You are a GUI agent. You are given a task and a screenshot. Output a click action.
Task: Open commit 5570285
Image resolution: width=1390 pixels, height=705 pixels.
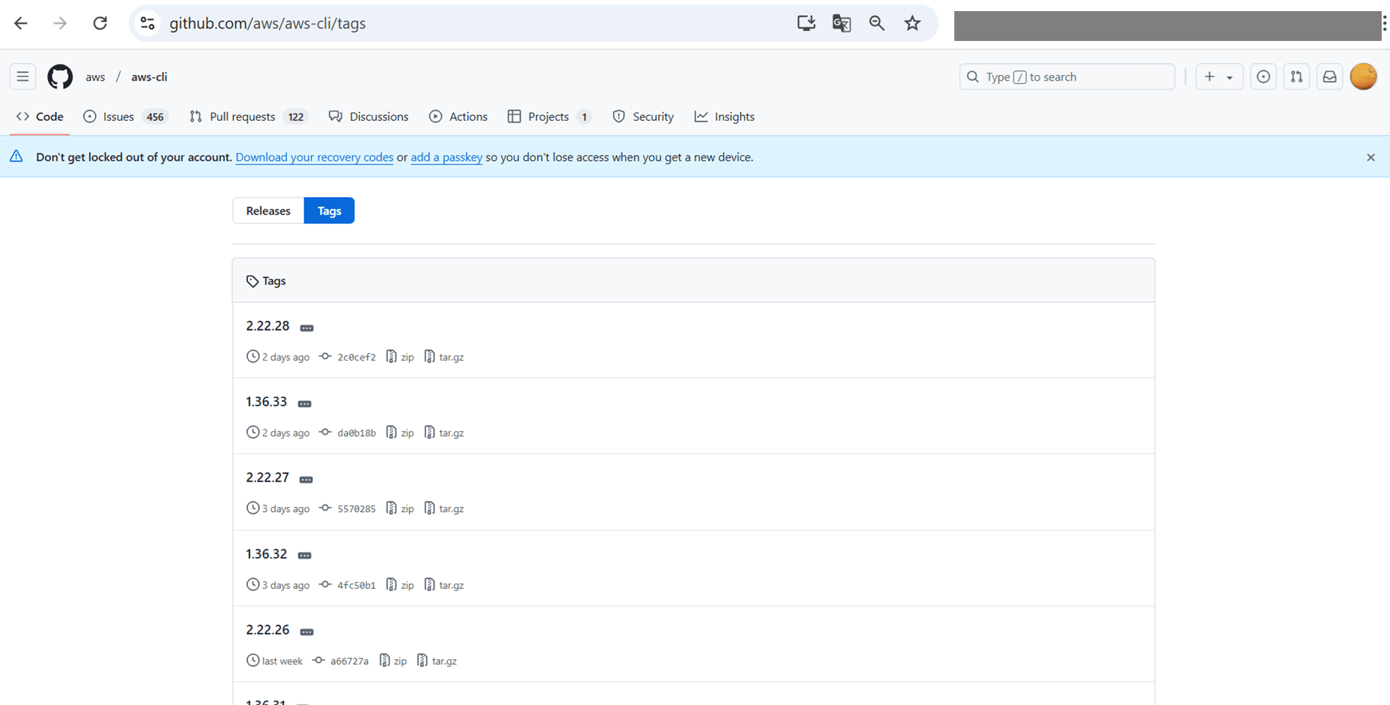coord(347,508)
